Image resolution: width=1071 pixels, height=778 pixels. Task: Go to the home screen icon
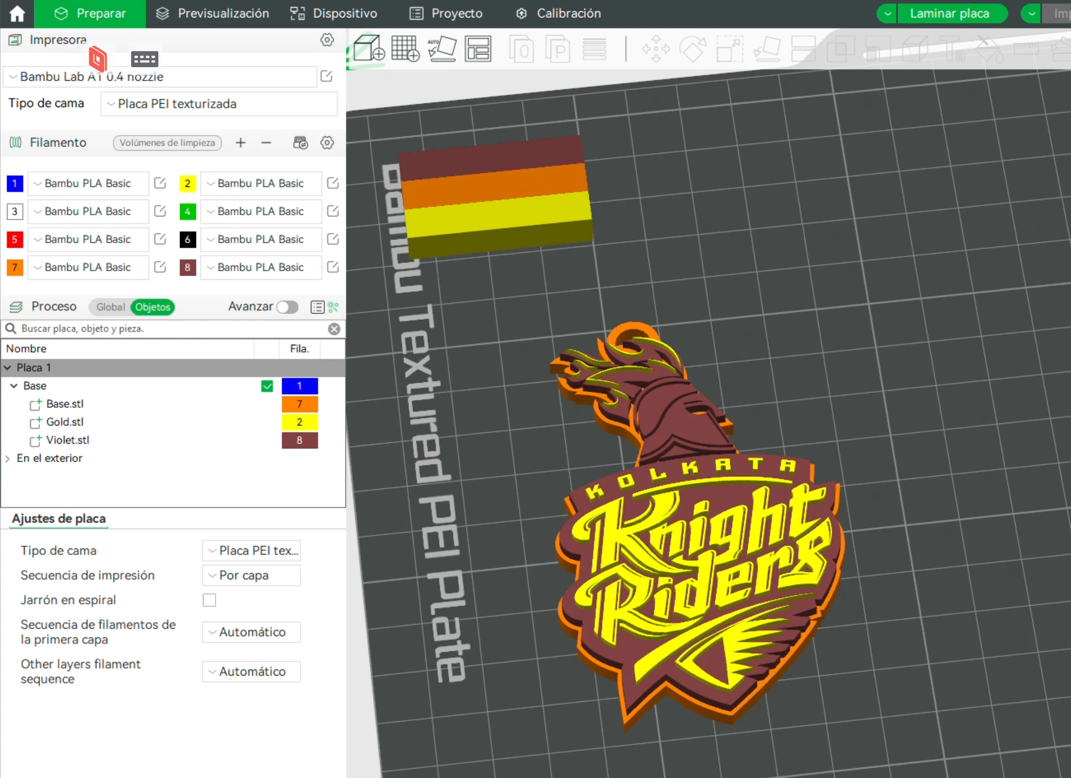coord(17,14)
